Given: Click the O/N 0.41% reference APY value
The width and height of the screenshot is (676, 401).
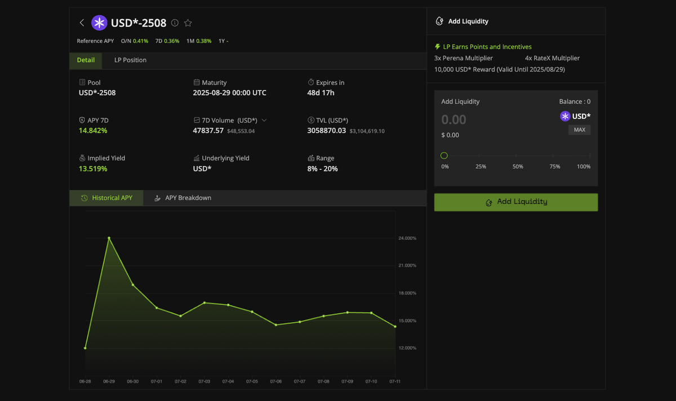Looking at the screenshot, I should point(141,41).
